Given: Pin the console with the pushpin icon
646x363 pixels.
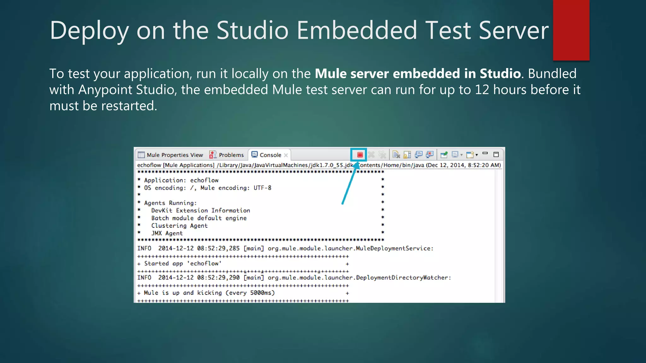Looking at the screenshot, I should [x=444, y=155].
